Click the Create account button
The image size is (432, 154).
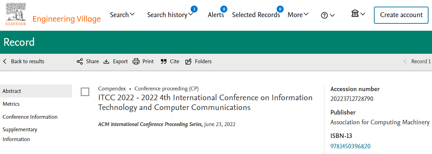tap(401, 15)
